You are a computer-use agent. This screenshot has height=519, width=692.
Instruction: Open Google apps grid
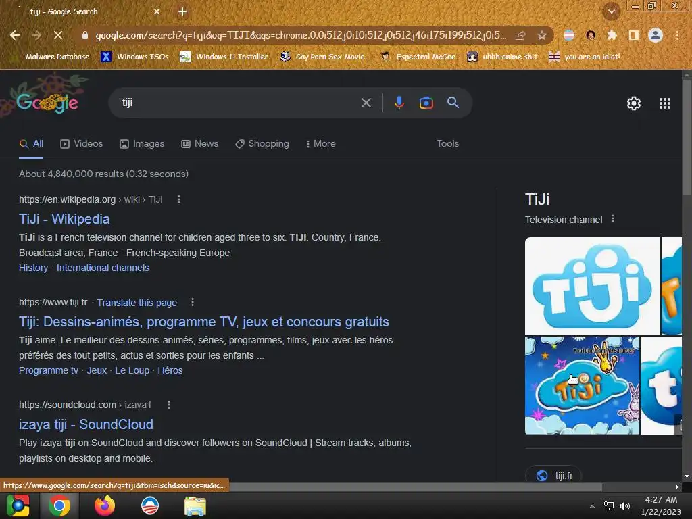[x=665, y=103]
